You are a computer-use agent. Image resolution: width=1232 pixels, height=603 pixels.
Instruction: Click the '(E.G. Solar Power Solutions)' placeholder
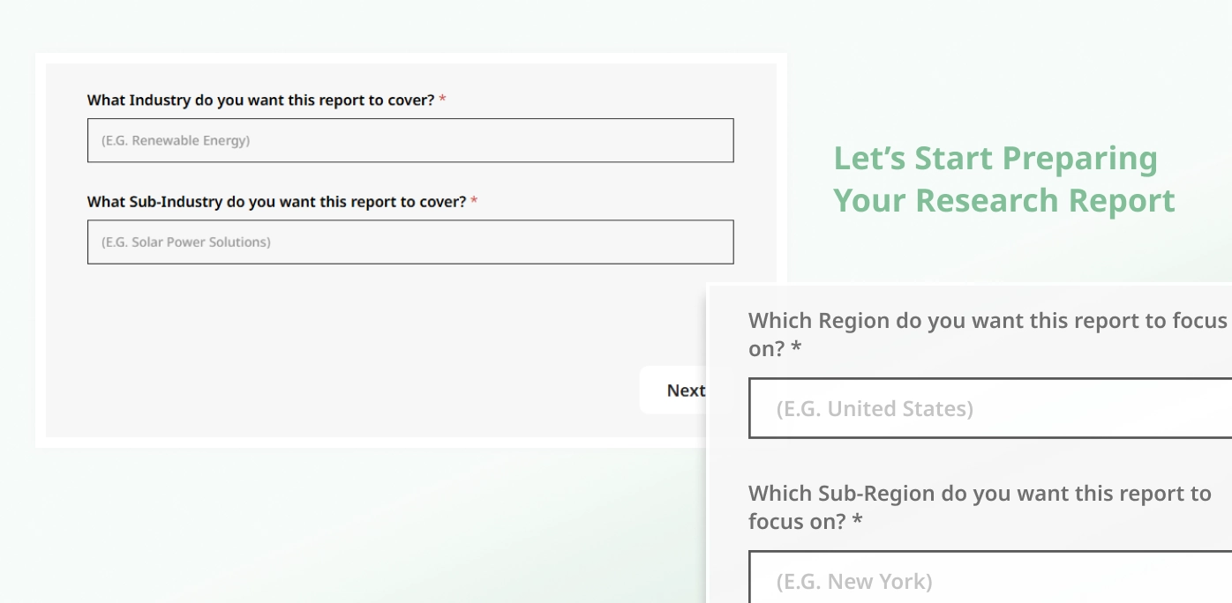186,242
